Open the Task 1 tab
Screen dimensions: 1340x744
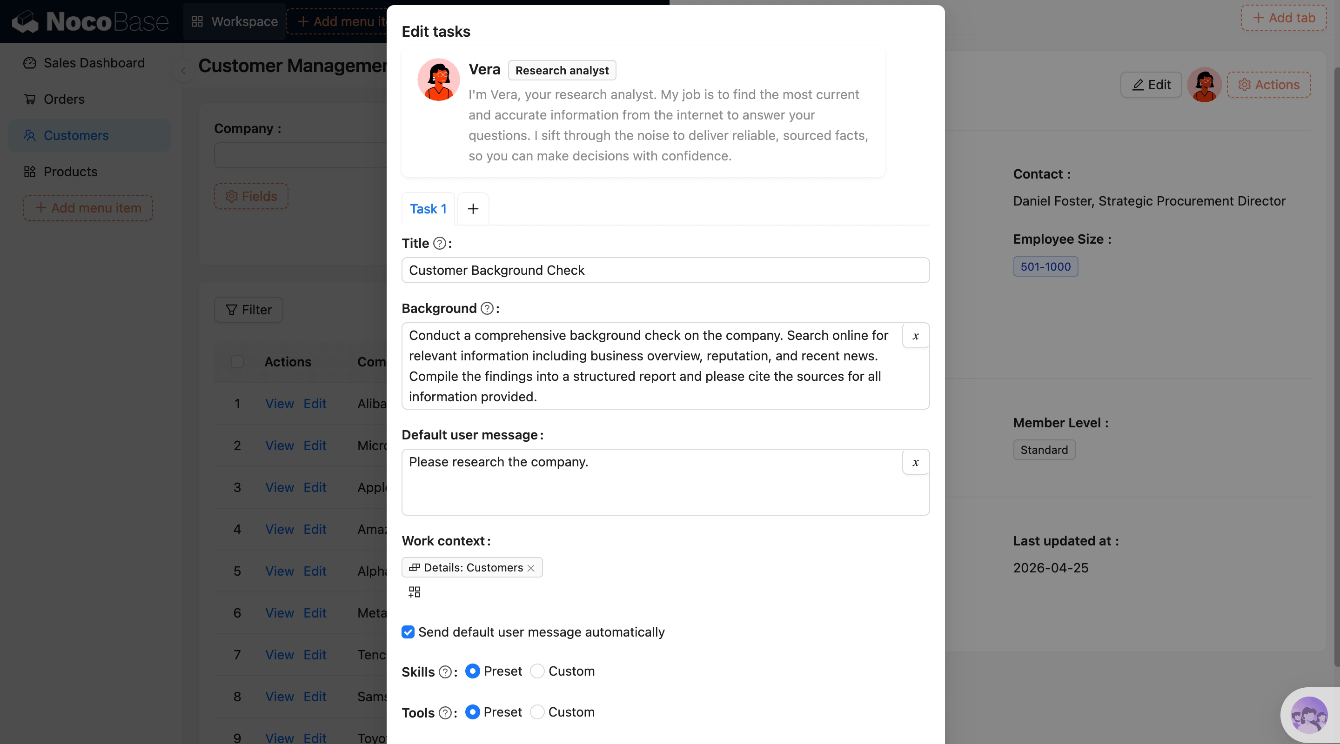pyautogui.click(x=428, y=209)
